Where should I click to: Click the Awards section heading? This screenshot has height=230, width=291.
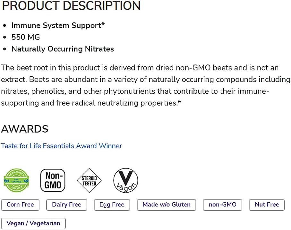pyautogui.click(x=25, y=129)
